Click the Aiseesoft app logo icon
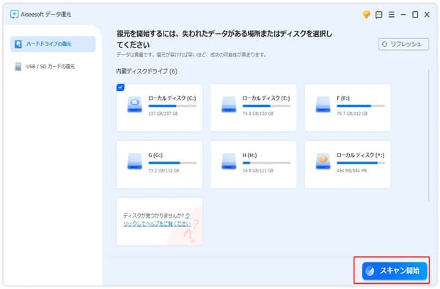 click(x=14, y=15)
